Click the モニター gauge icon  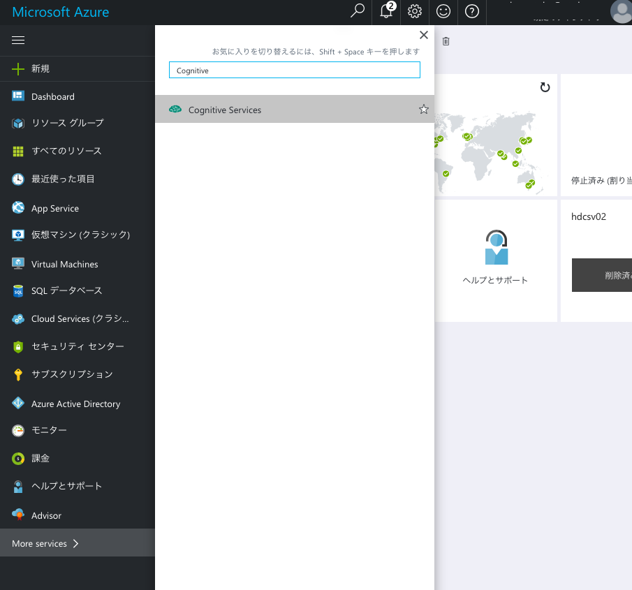(18, 430)
